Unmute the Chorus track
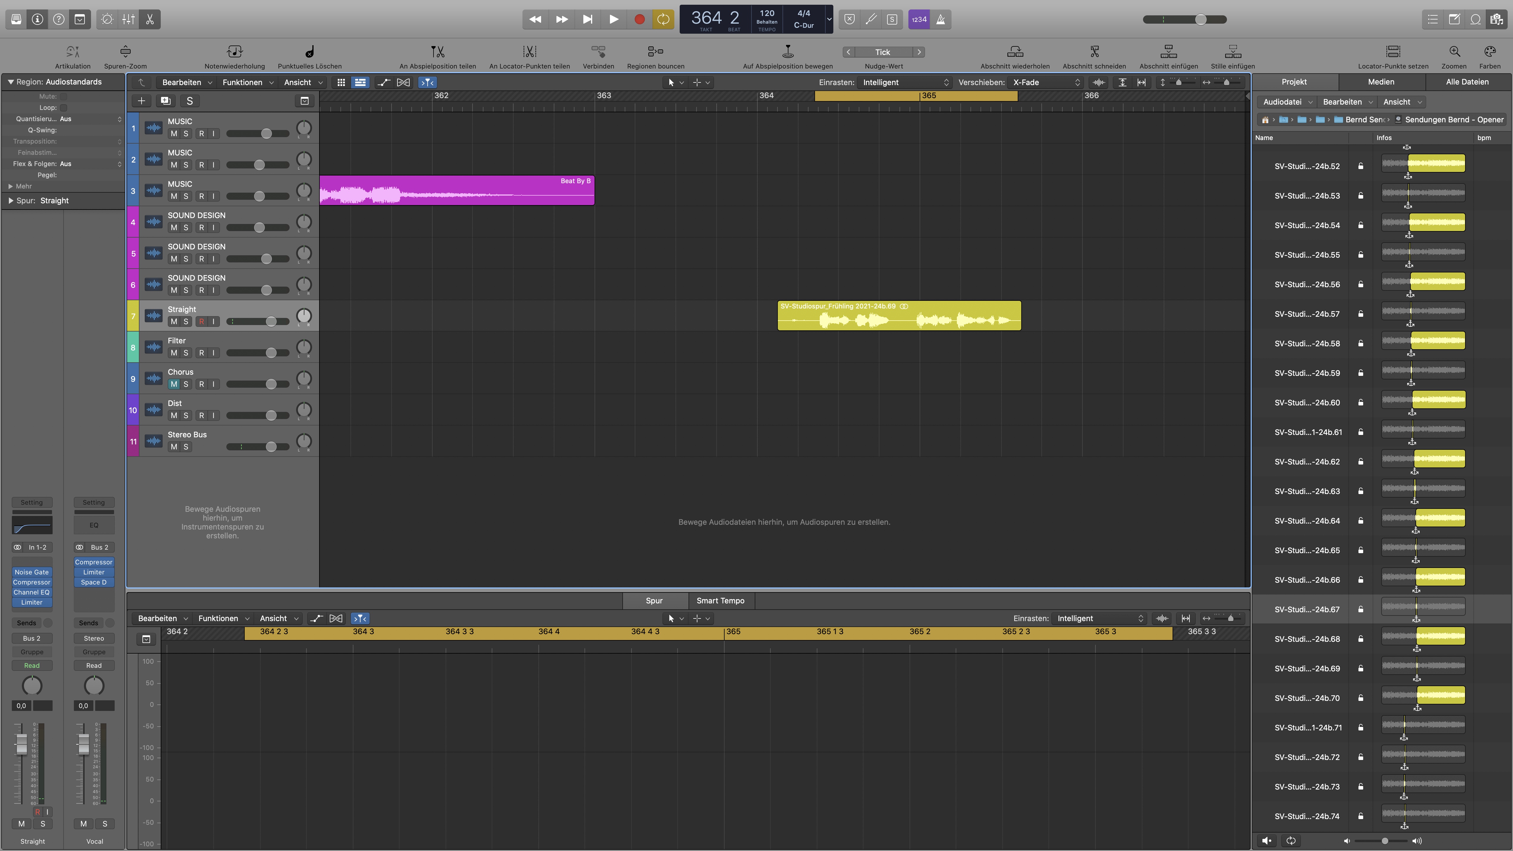Screen dimensions: 1513x851 174,384
